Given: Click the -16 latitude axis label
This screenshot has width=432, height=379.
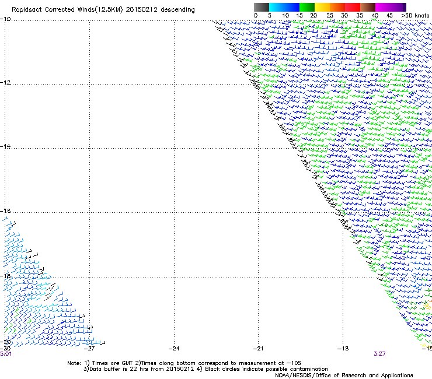Looking at the screenshot, I should (5, 211).
